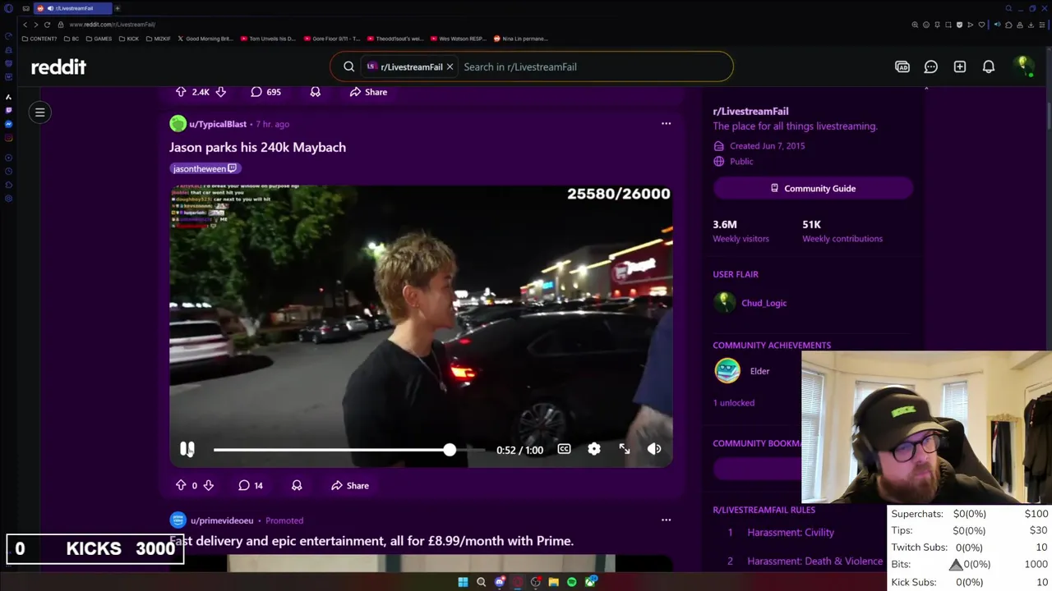Open video settings gear

pyautogui.click(x=594, y=449)
